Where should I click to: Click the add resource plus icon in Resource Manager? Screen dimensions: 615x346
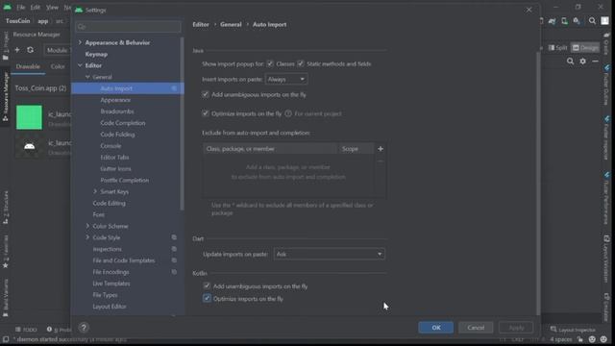(17, 50)
